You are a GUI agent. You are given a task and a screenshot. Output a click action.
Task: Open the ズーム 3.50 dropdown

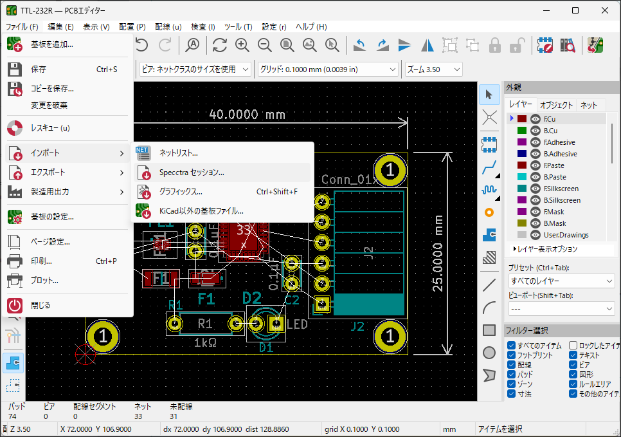434,70
